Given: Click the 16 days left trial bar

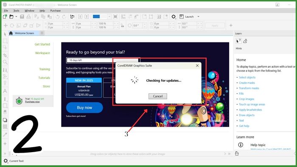Looking at the screenshot, I should (x=103, y=60).
